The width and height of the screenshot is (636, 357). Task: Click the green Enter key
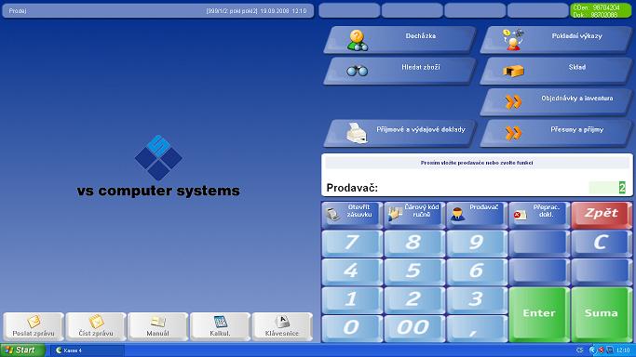click(x=539, y=314)
